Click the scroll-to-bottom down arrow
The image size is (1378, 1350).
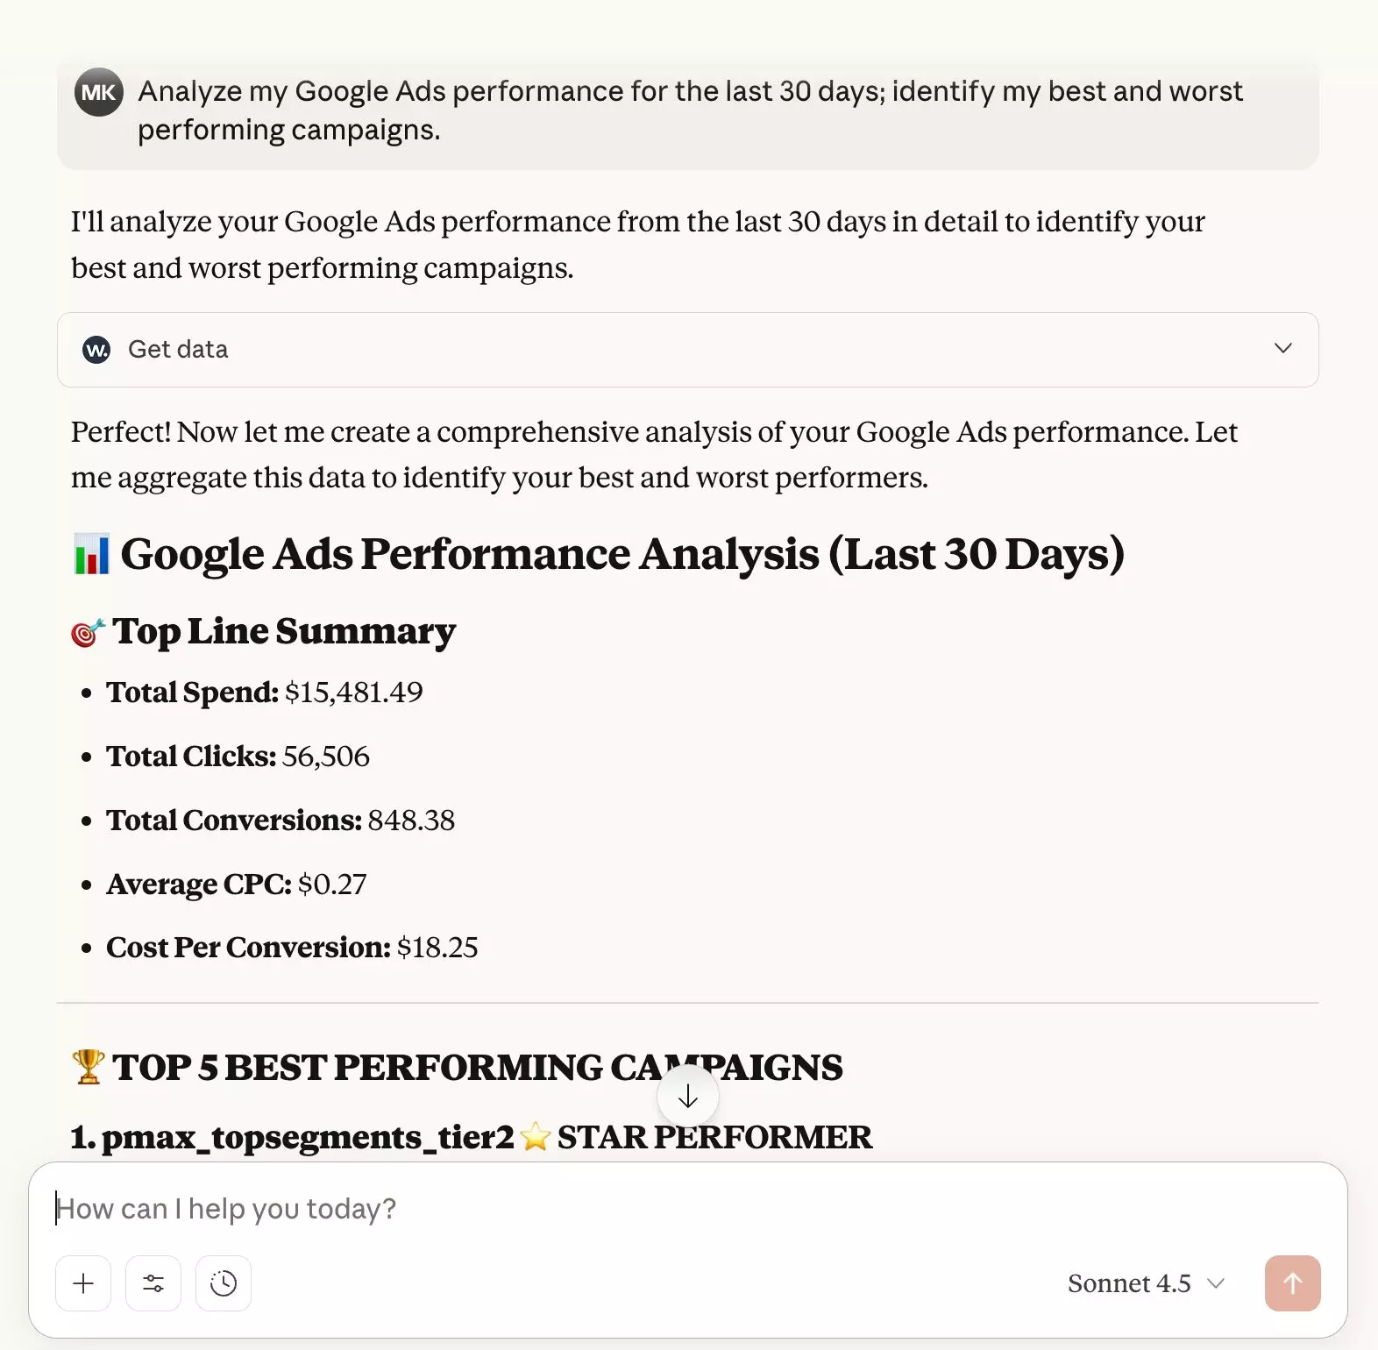coord(688,1097)
